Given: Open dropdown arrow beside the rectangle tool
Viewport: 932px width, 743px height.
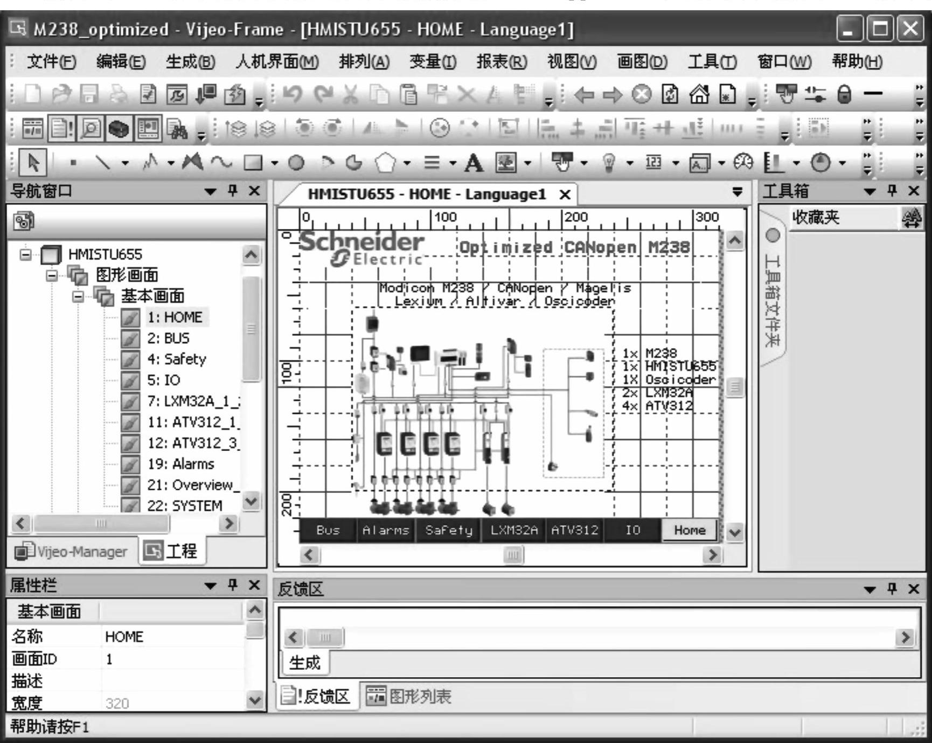Looking at the screenshot, I should pos(275,163).
